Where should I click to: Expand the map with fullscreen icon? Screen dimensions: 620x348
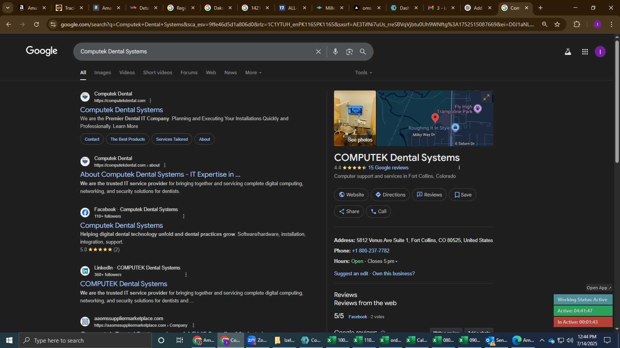point(486,97)
